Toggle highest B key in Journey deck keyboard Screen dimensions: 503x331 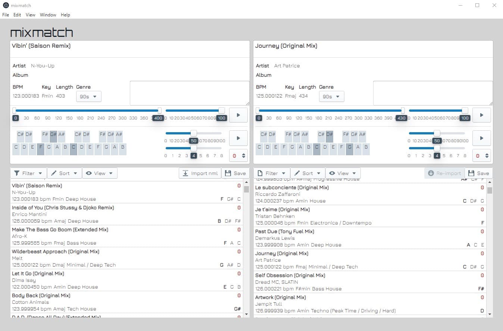[x=366, y=149]
